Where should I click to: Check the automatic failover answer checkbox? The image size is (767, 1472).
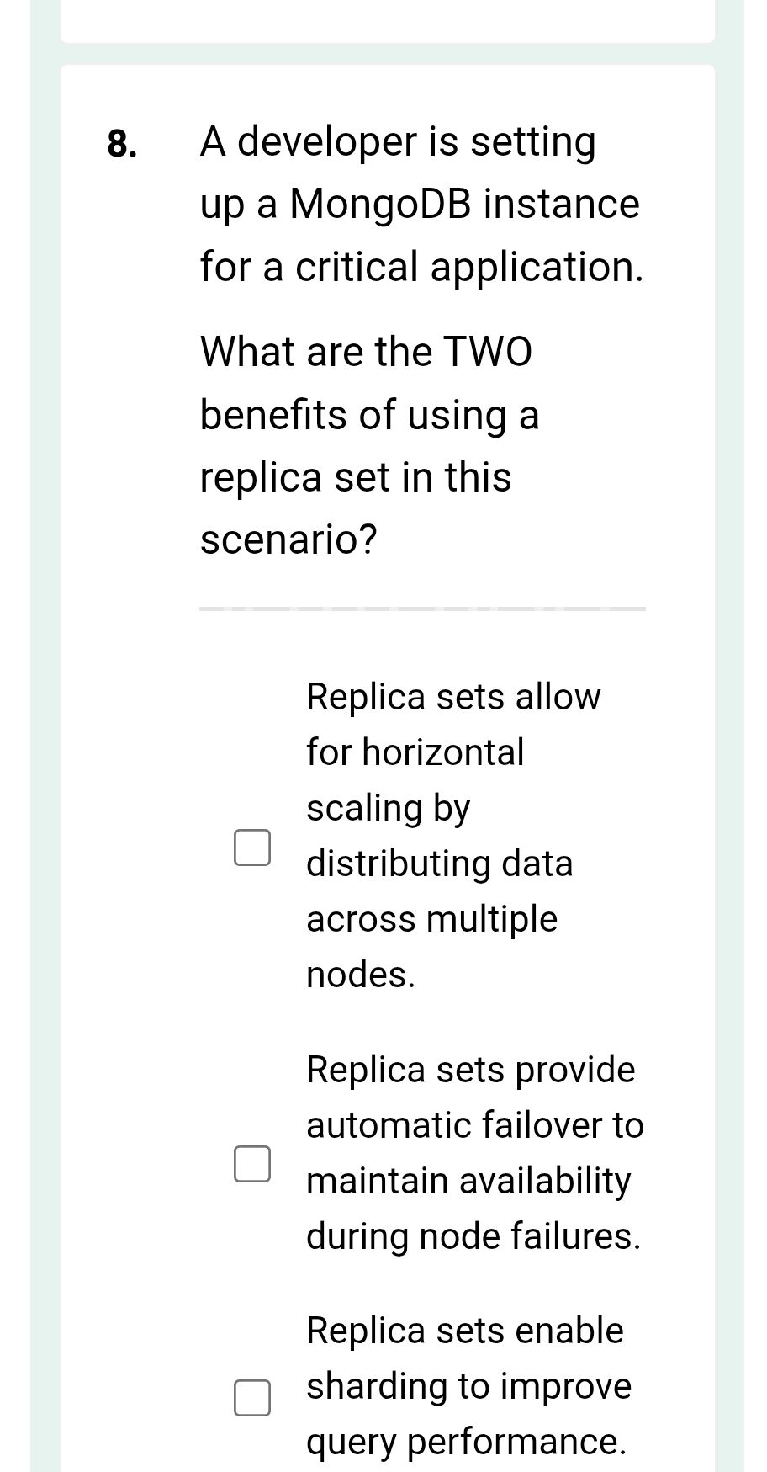(252, 1164)
